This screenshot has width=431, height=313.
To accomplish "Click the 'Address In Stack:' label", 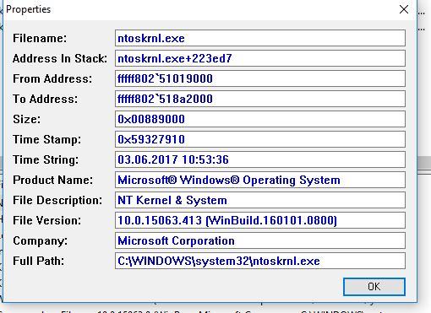I will point(60,58).
